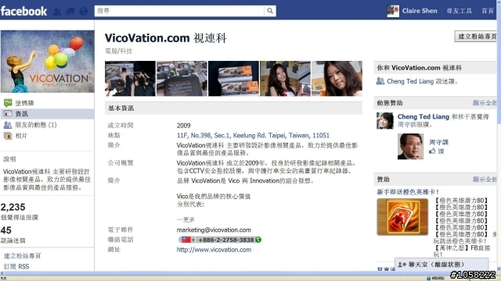Click the 建立粉絲專頁 button at top right
Viewport: 501px width, 281px height.
coord(476,37)
